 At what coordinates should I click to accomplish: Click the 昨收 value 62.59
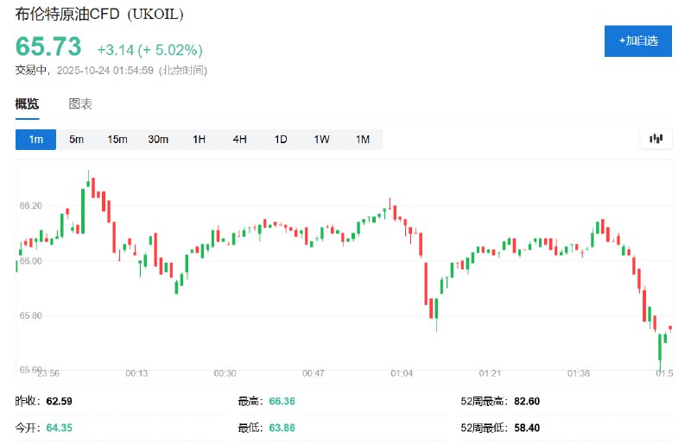tap(59, 401)
